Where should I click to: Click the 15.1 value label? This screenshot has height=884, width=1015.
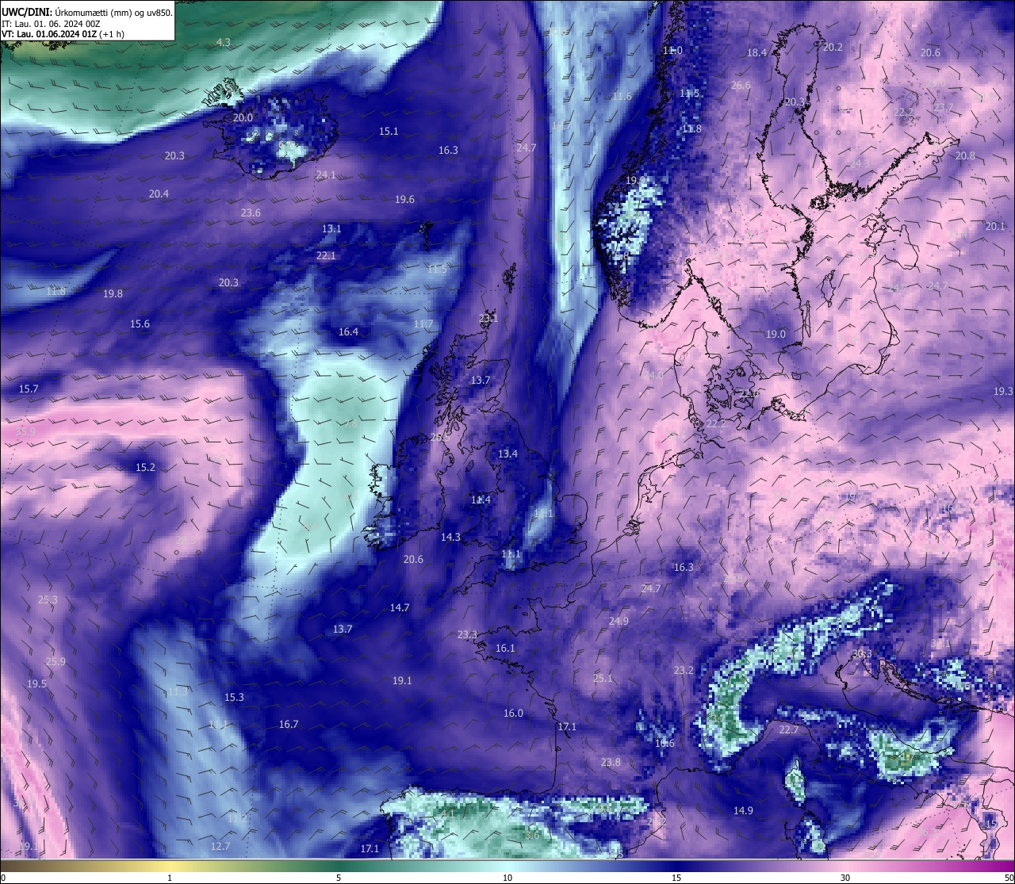coord(389,131)
